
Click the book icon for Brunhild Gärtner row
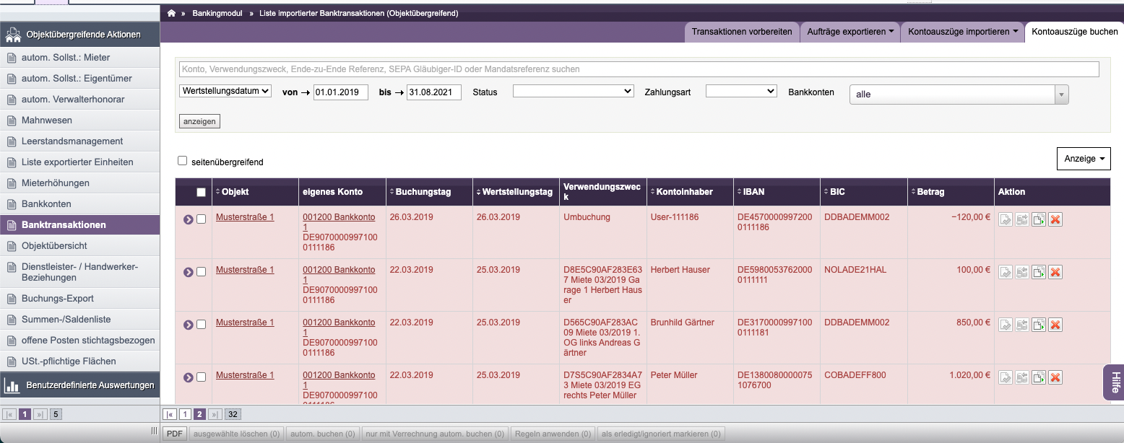[1006, 325]
